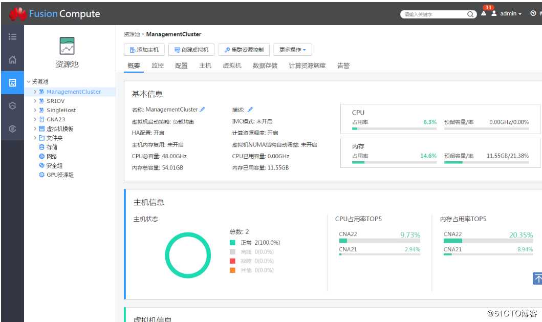This screenshot has width=542, height=322.
Task: Expand the ManagementCluster tree node
Action: [35, 92]
